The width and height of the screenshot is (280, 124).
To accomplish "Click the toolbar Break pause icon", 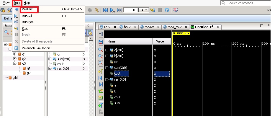I will pos(160,10).
